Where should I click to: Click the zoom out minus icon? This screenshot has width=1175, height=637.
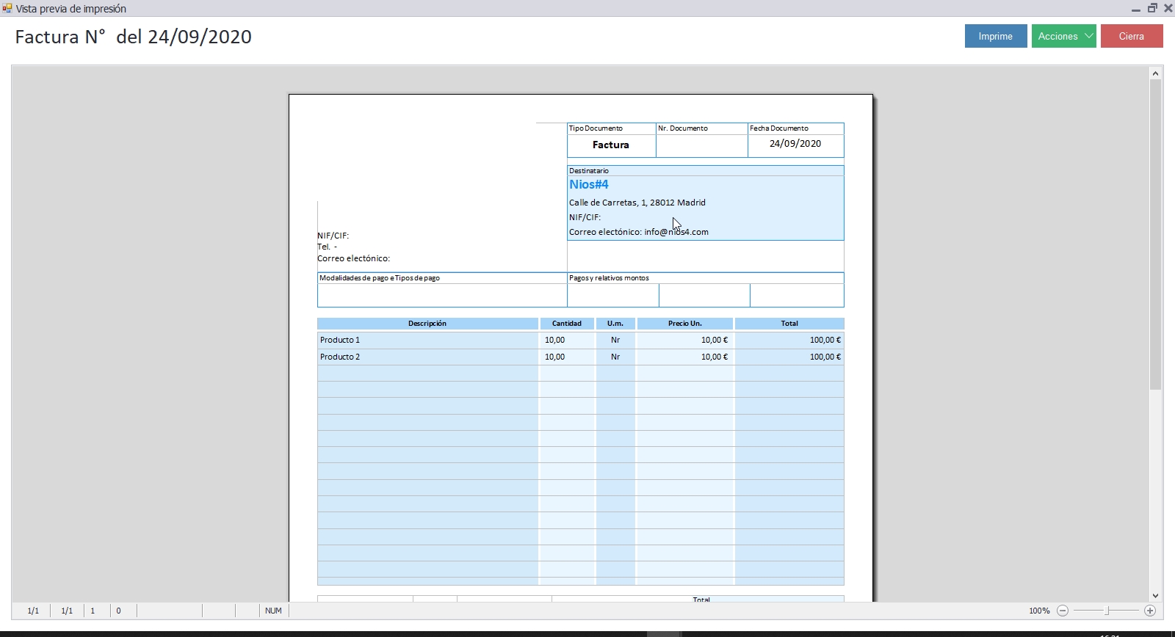click(x=1063, y=611)
